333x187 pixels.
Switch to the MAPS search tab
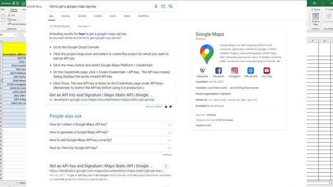(x=113, y=16)
